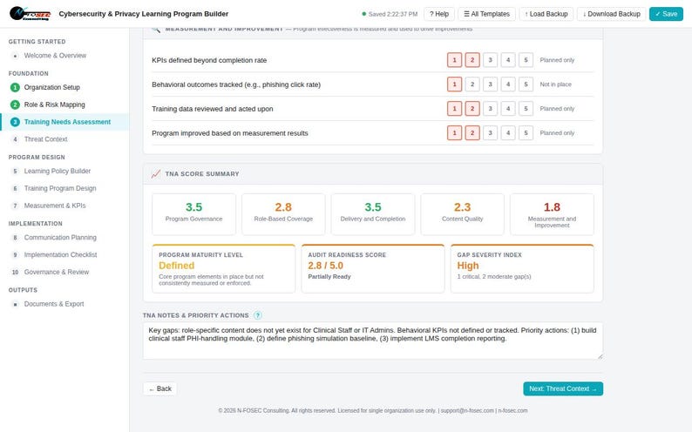Image resolution: width=692 pixels, height=432 pixels.
Task: Rate Training data reviewed as 1
Action: pyautogui.click(x=454, y=109)
